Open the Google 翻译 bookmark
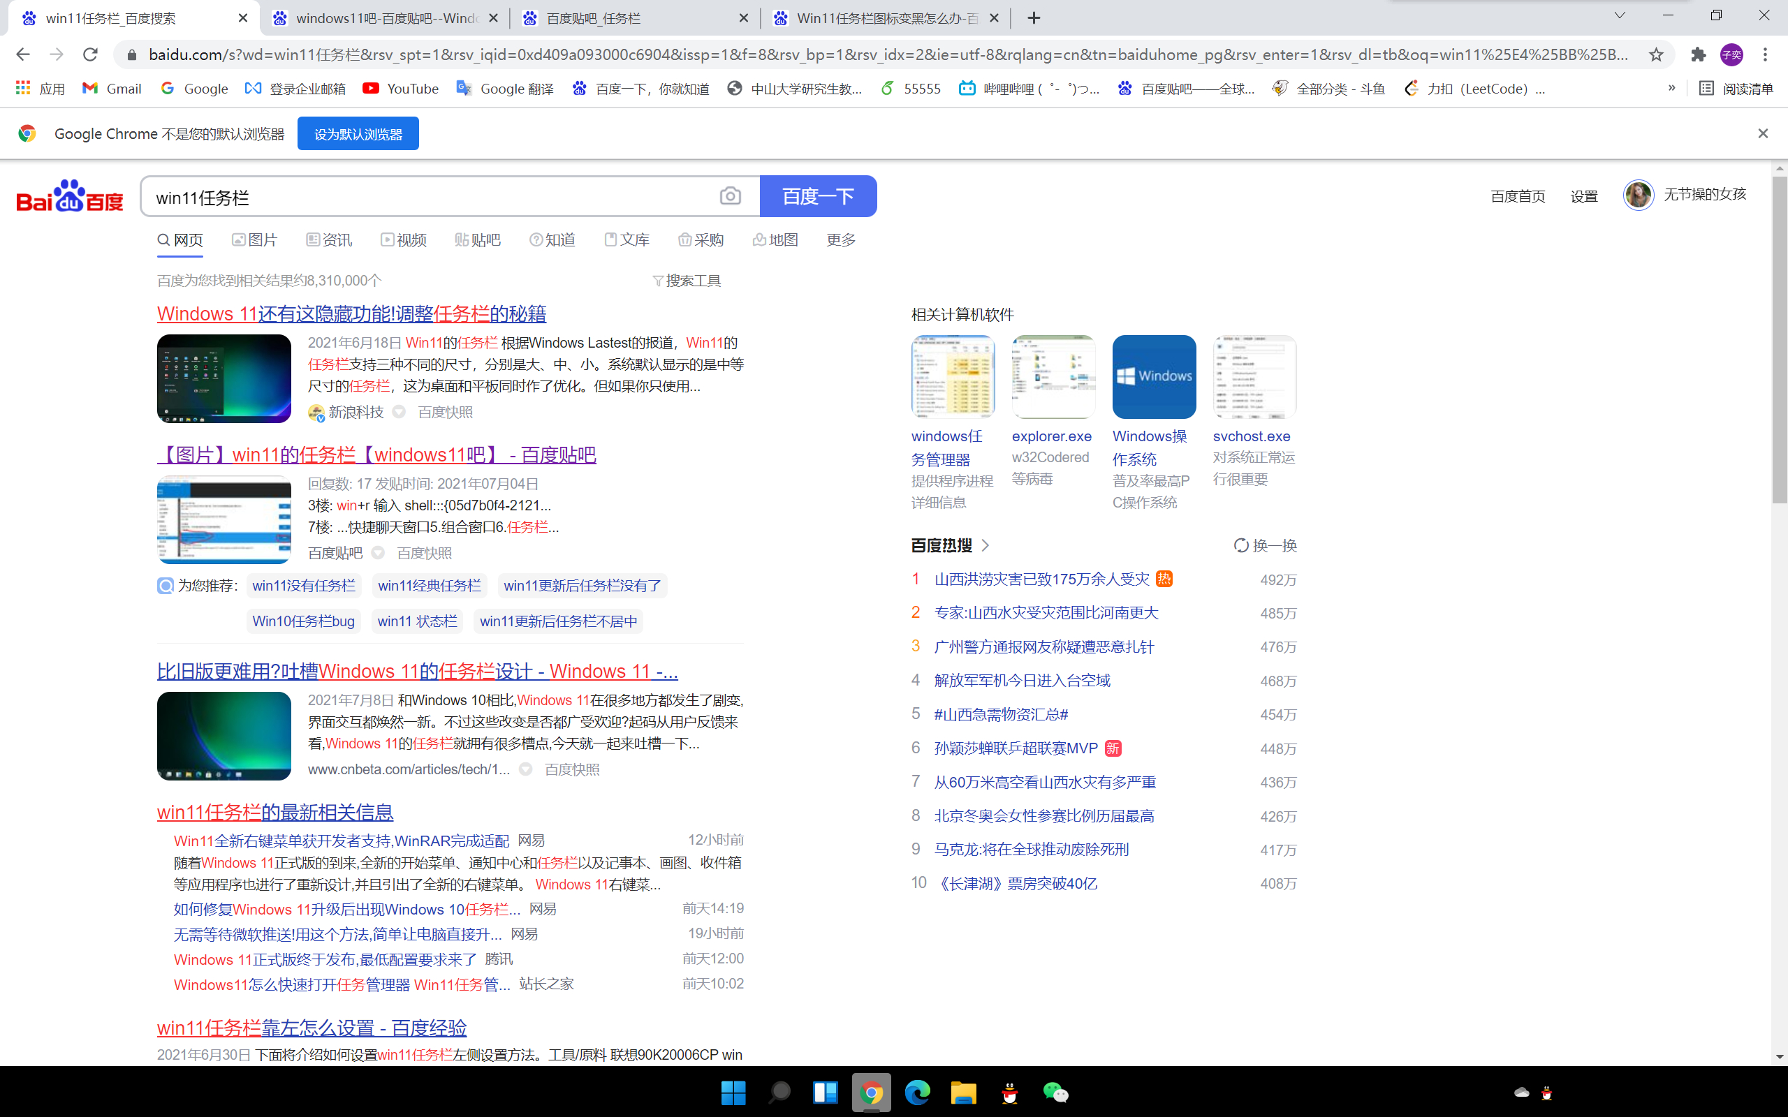 (505, 89)
